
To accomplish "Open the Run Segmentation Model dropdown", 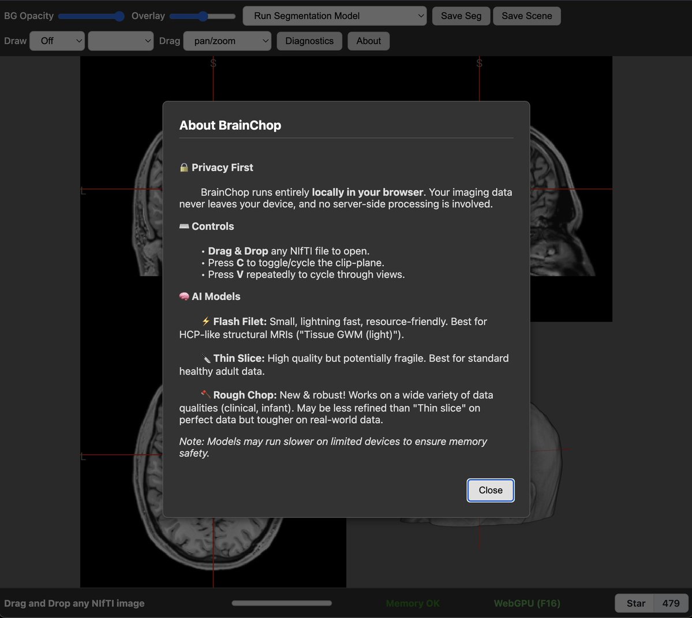I will point(334,16).
